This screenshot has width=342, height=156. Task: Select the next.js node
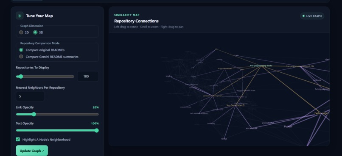tap(224, 139)
